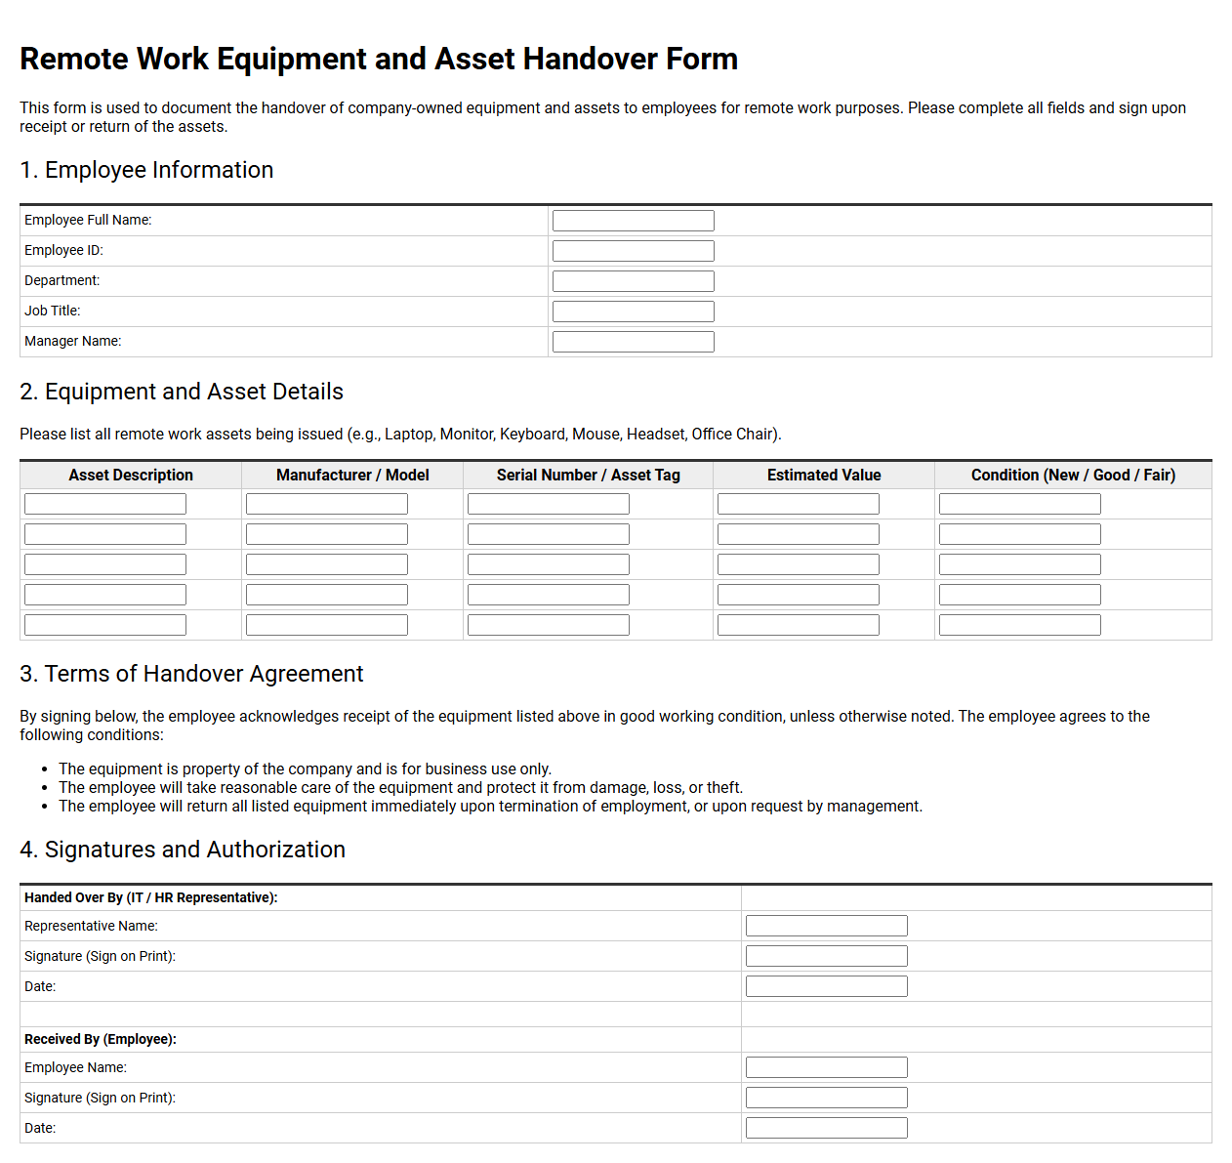This screenshot has height=1163, width=1232.
Task: Click the 'Representative Name:' label
Action: tap(91, 926)
